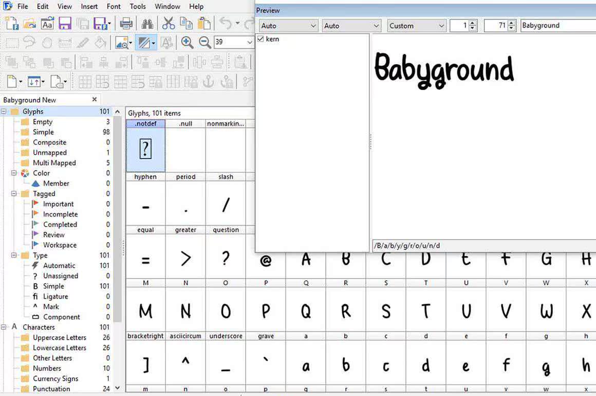Image resolution: width=596 pixels, height=396 pixels.
Task: Toggle the highlighted fill outline mode icon
Action: click(144, 43)
